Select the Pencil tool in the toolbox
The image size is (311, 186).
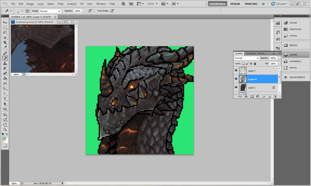[x=5, y=58]
